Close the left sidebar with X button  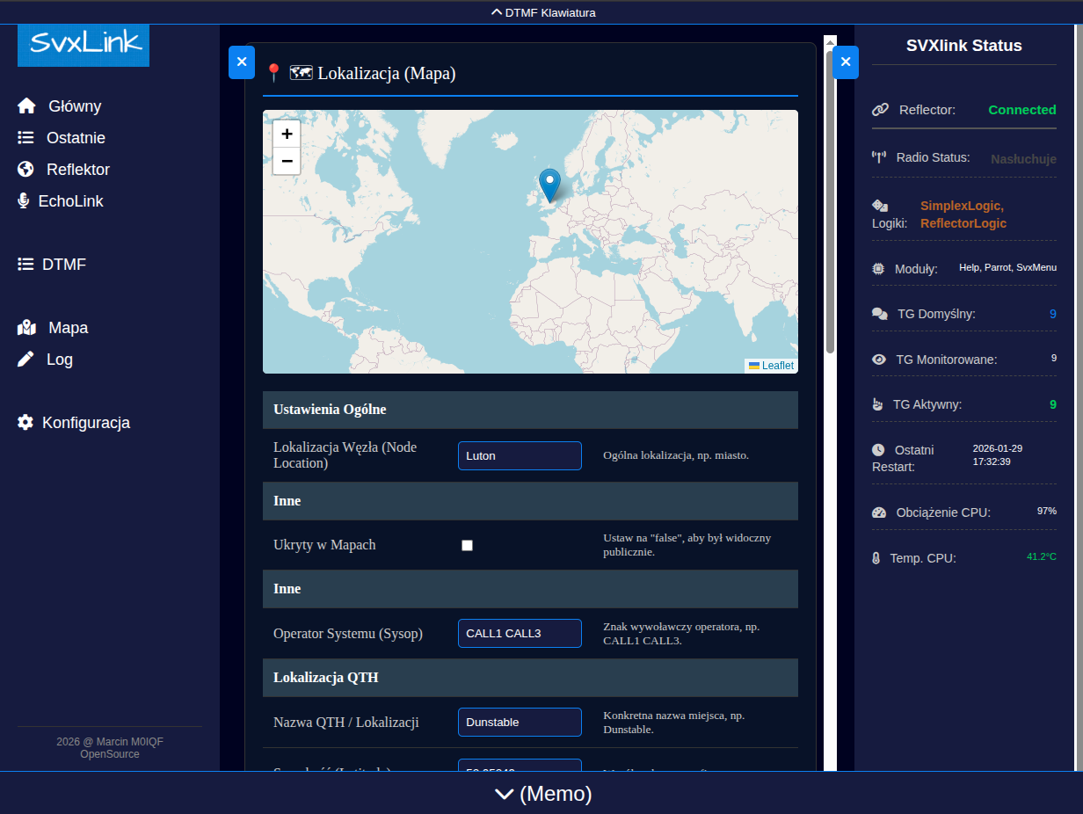click(x=242, y=62)
